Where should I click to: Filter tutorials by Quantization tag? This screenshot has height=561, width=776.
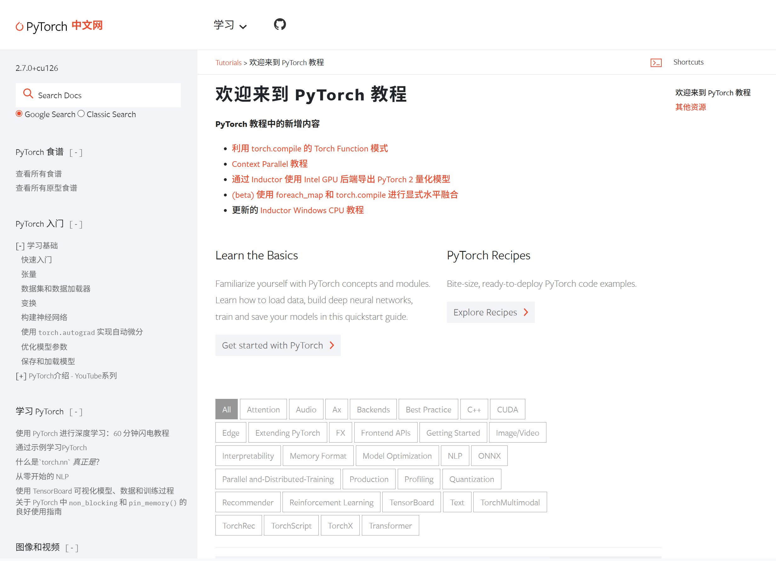point(471,479)
